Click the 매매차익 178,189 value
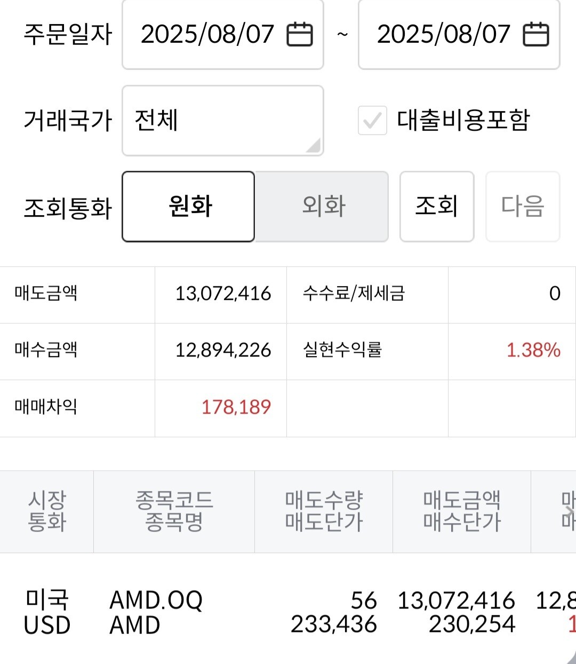The height and width of the screenshot is (664, 576). coord(236,407)
